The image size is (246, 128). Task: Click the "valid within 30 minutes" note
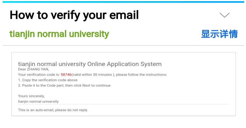click(92, 75)
